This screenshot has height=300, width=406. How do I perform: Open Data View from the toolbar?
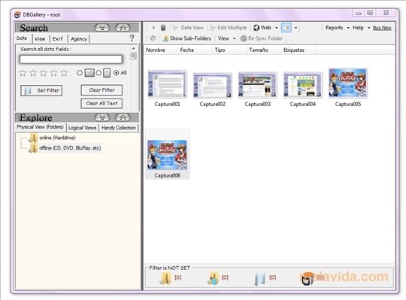click(188, 27)
